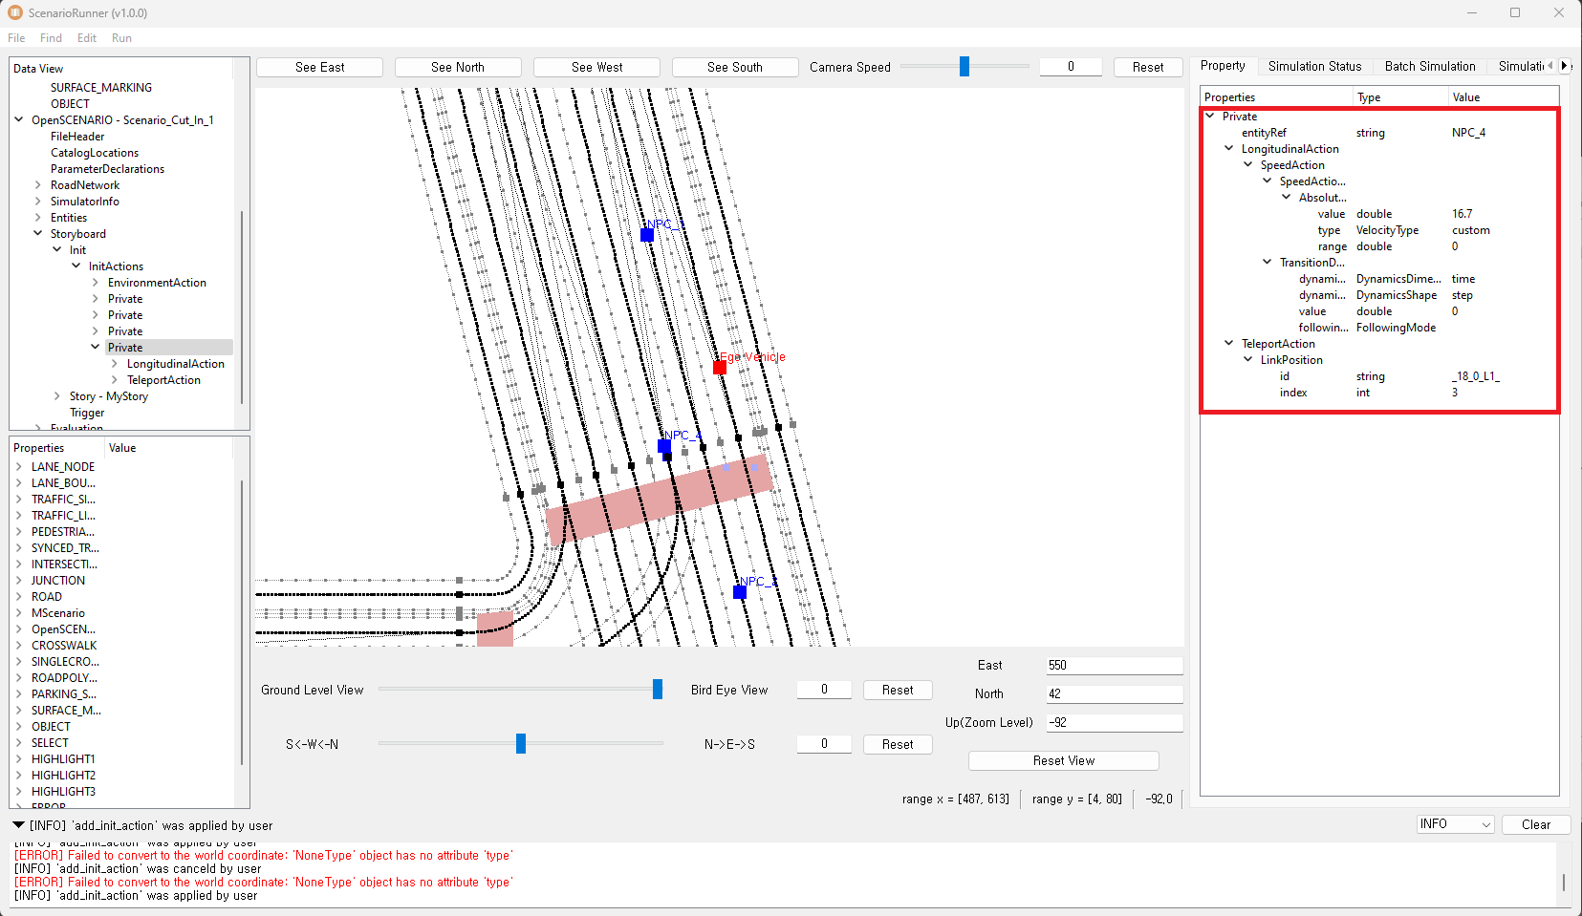Viewport: 1582px width, 916px height.
Task: Click the Reset View button
Action: [x=1063, y=760]
